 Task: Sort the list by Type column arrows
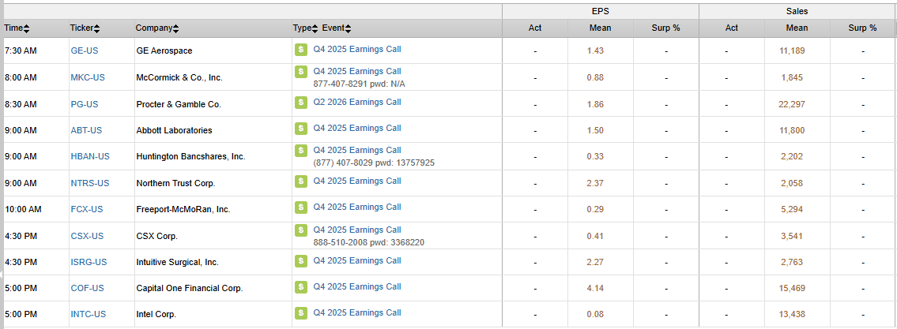[315, 28]
